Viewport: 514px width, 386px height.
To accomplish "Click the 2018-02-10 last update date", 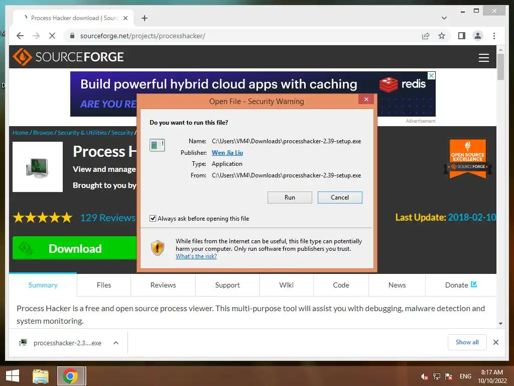I will coord(472,217).
